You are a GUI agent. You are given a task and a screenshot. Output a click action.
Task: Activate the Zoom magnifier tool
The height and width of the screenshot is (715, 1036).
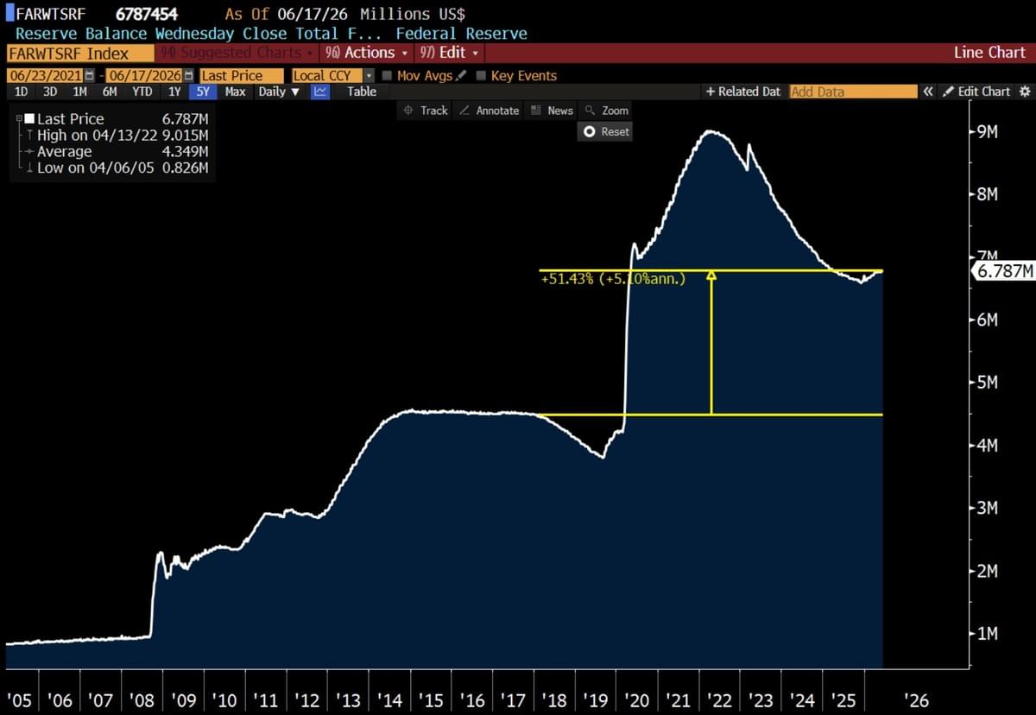(606, 111)
